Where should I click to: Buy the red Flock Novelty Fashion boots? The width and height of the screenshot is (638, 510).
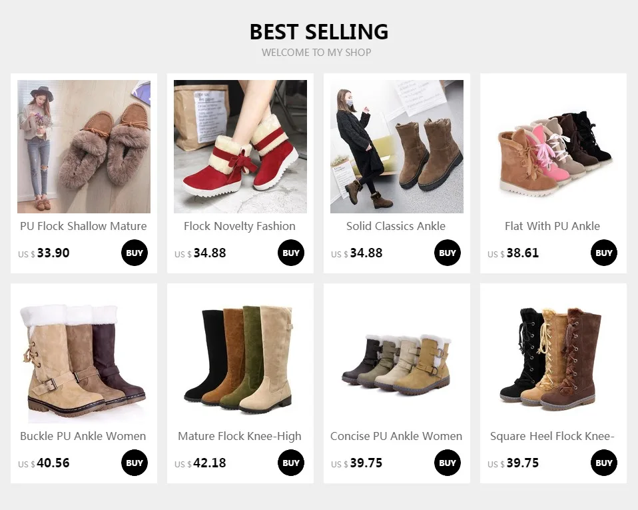(x=291, y=253)
